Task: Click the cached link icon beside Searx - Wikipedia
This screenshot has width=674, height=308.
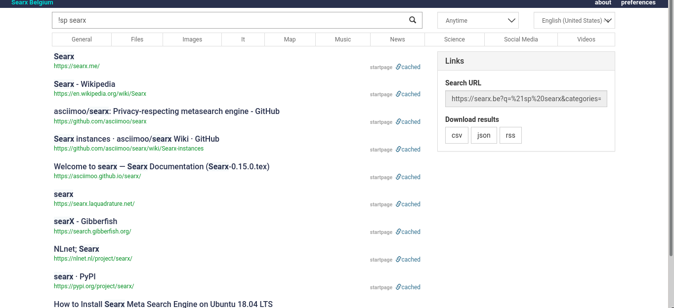Action: coord(408,94)
